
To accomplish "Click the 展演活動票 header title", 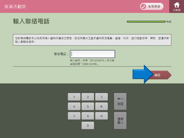I will (x=15, y=7).
